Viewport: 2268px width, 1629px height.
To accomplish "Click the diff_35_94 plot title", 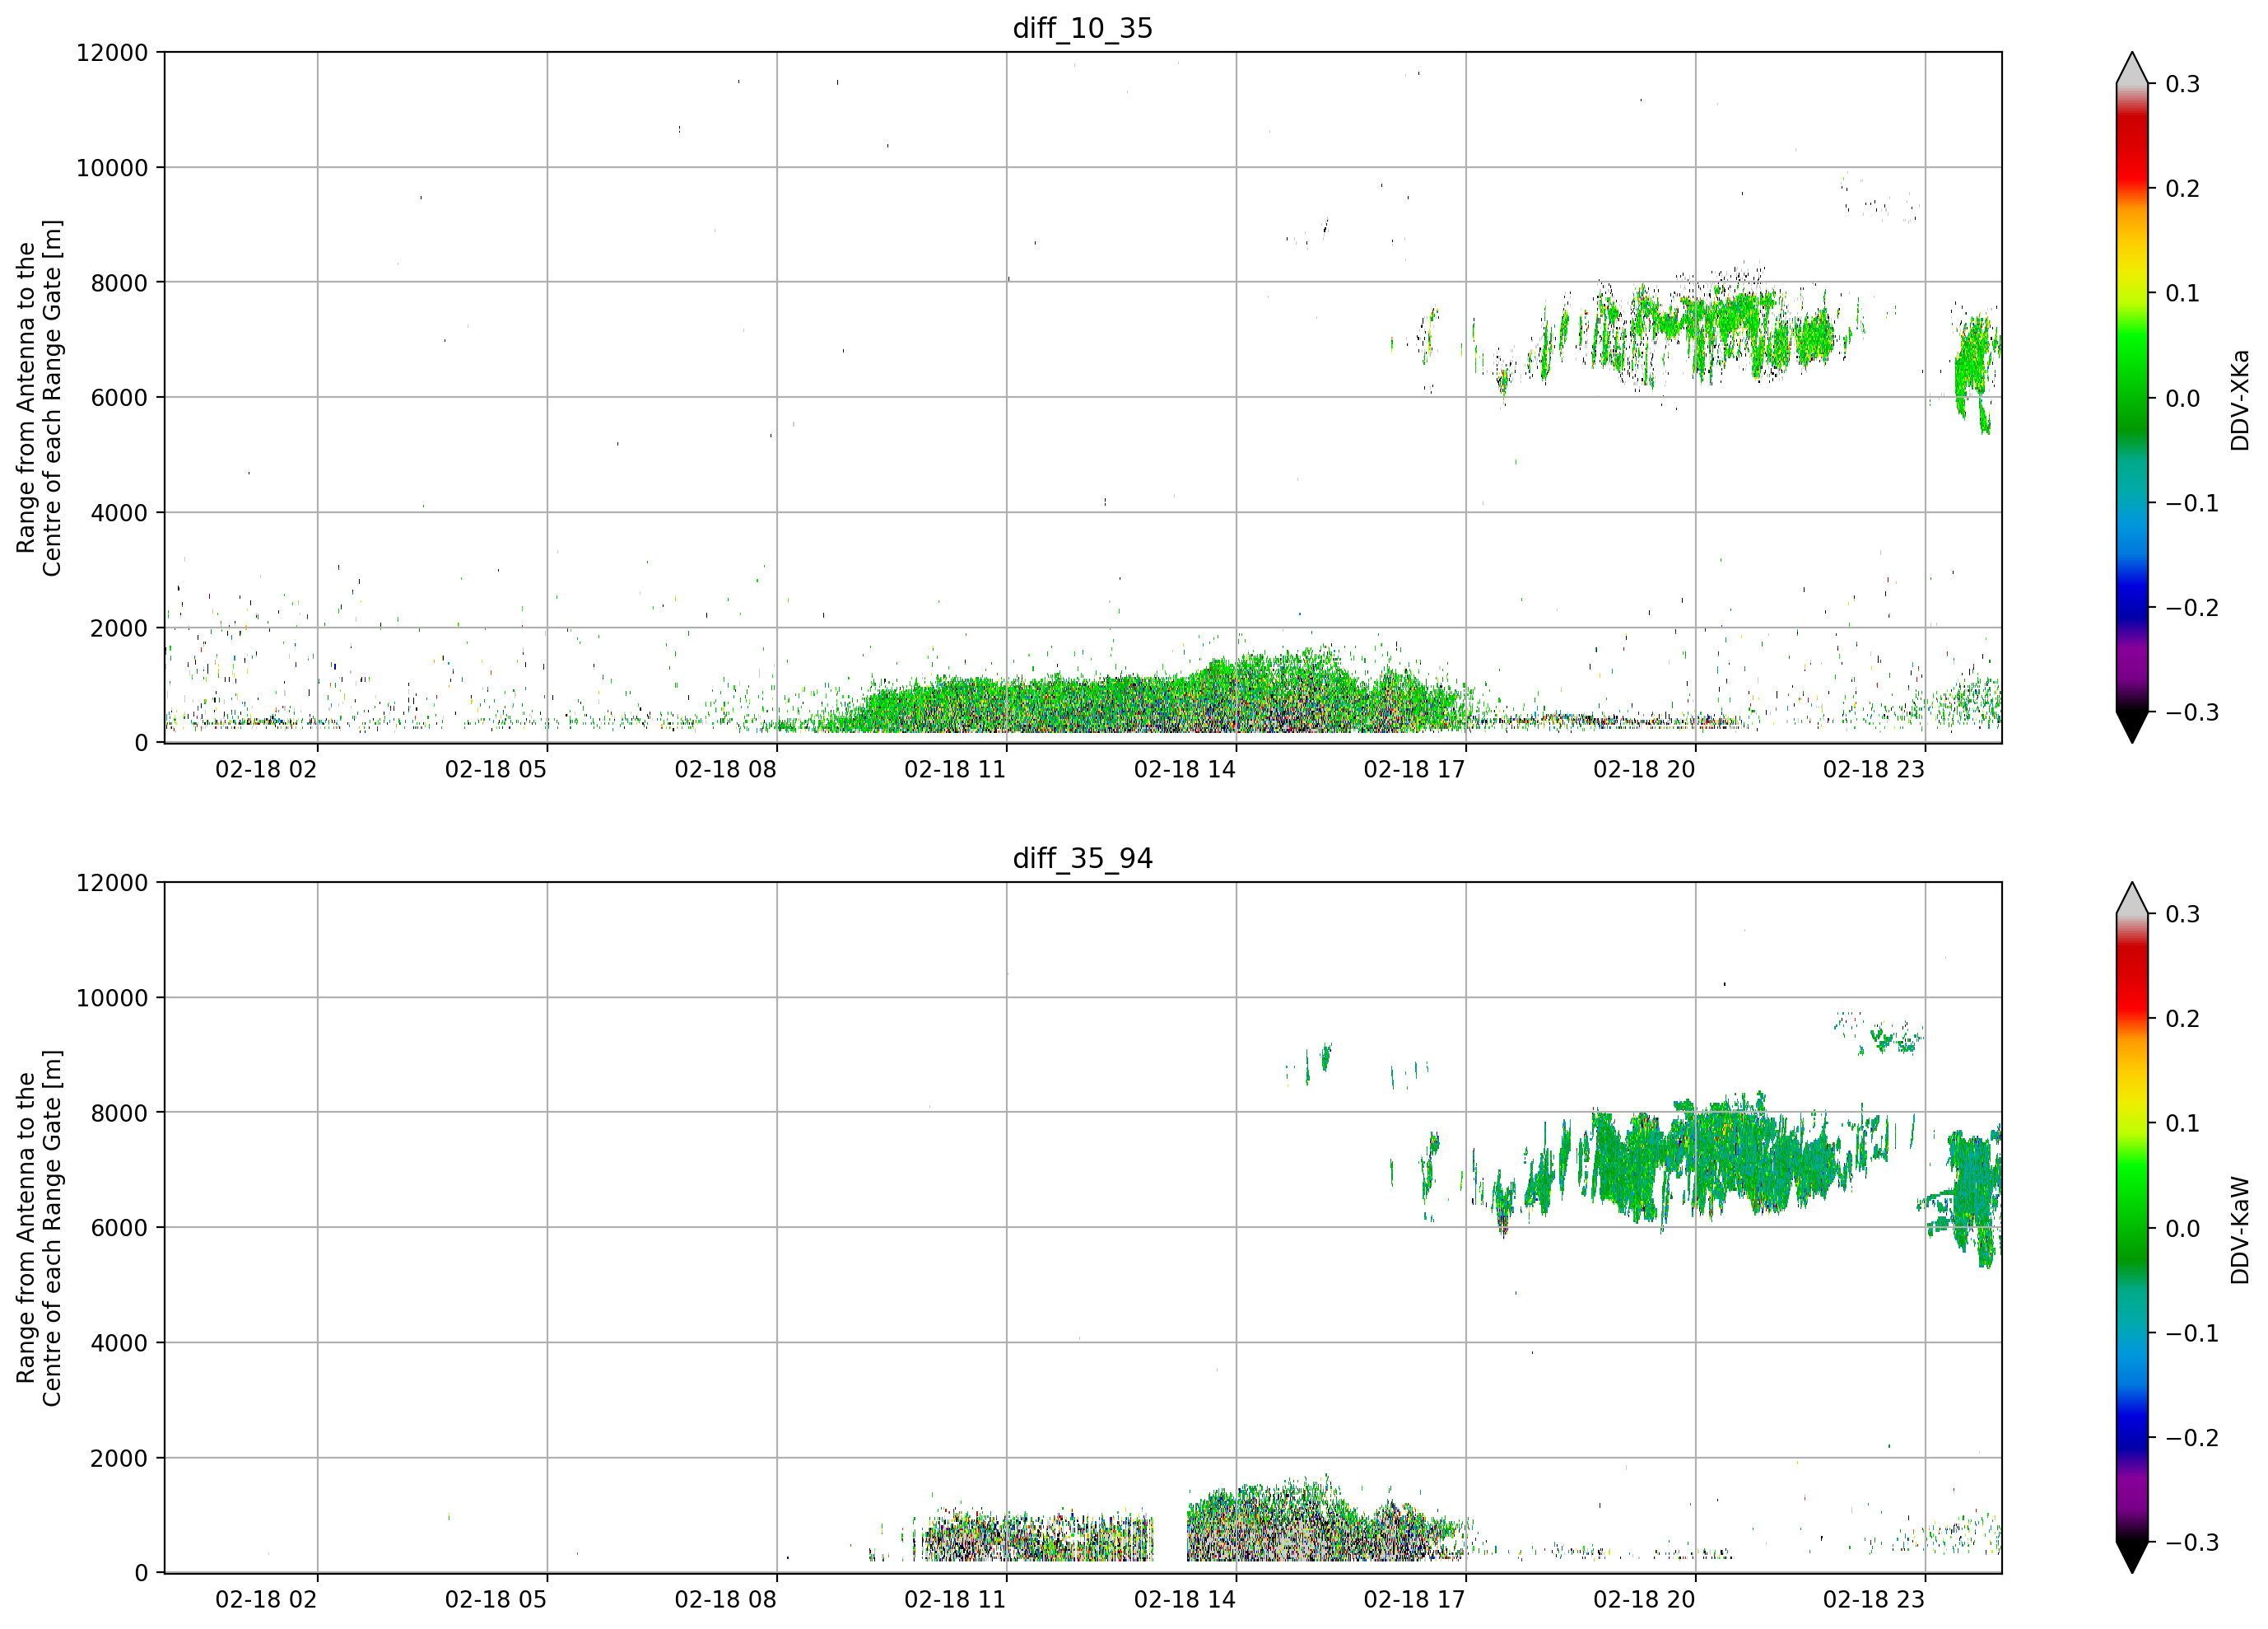I will tap(1083, 858).
